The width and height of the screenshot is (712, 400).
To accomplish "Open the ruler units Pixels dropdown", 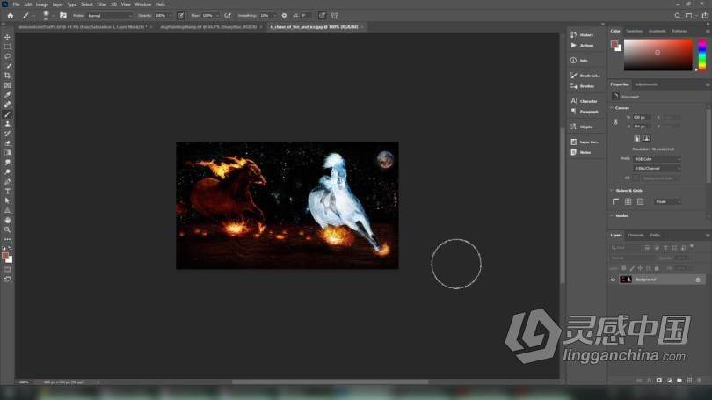I will (667, 201).
